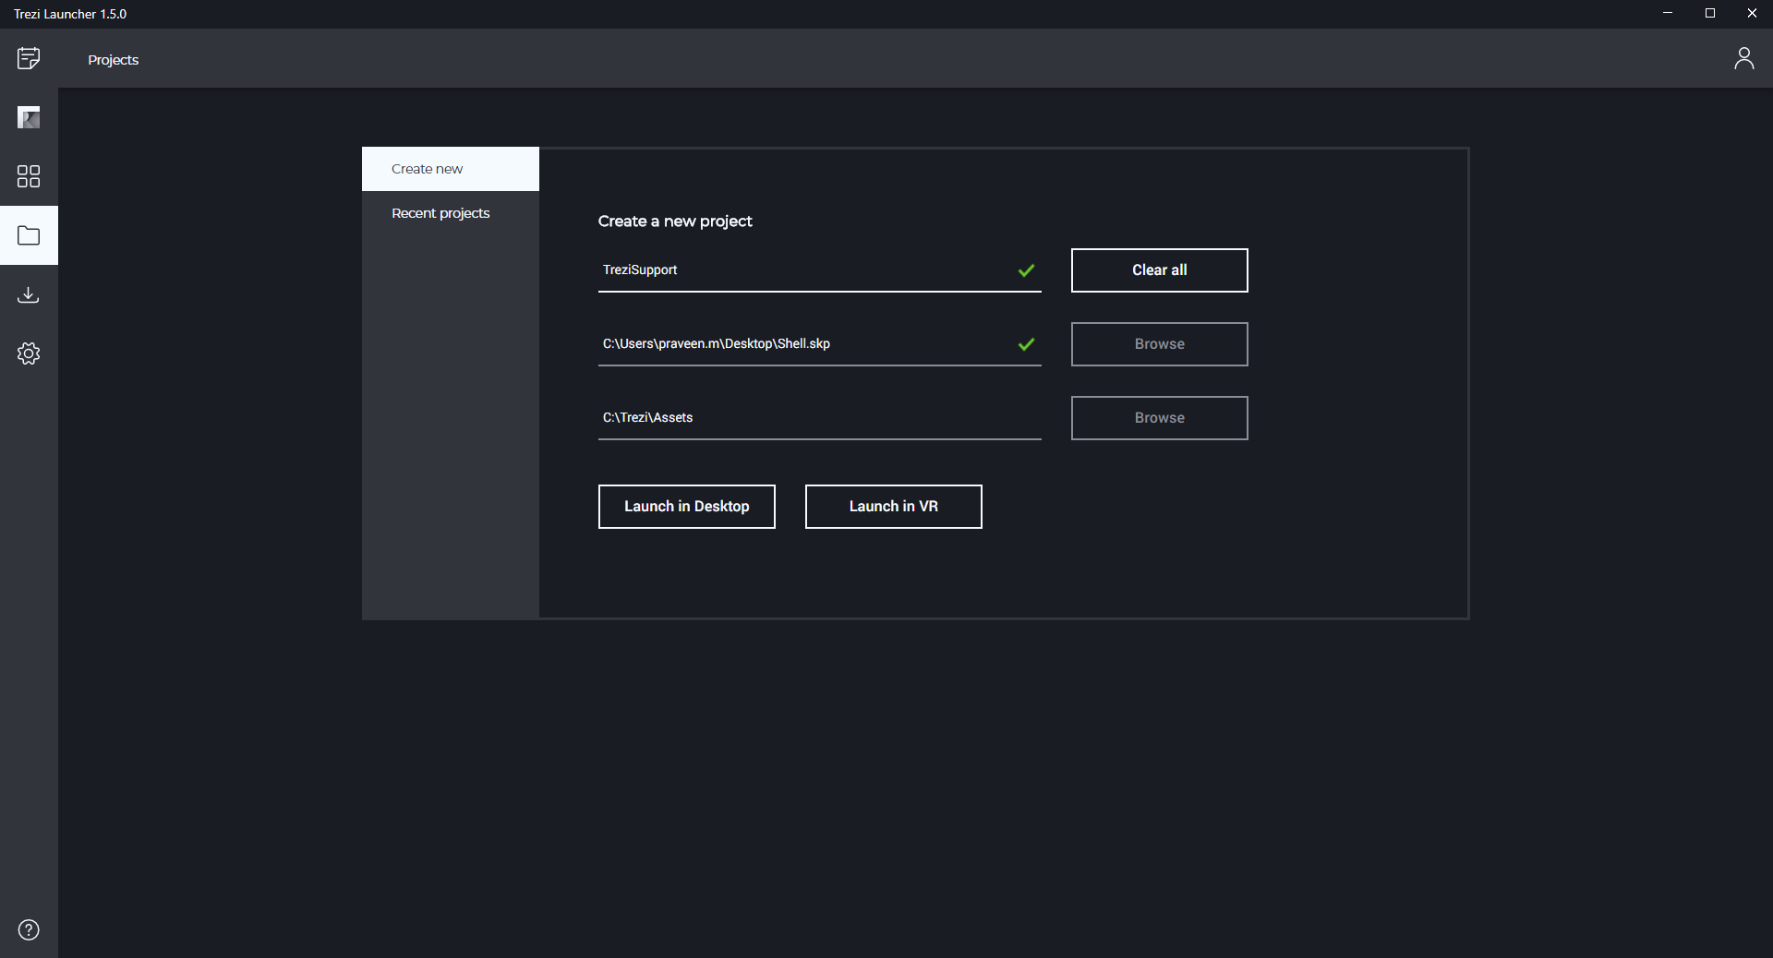Browse for the C:\Trezi\Assets folder
This screenshot has width=1773, height=958.
point(1160,418)
